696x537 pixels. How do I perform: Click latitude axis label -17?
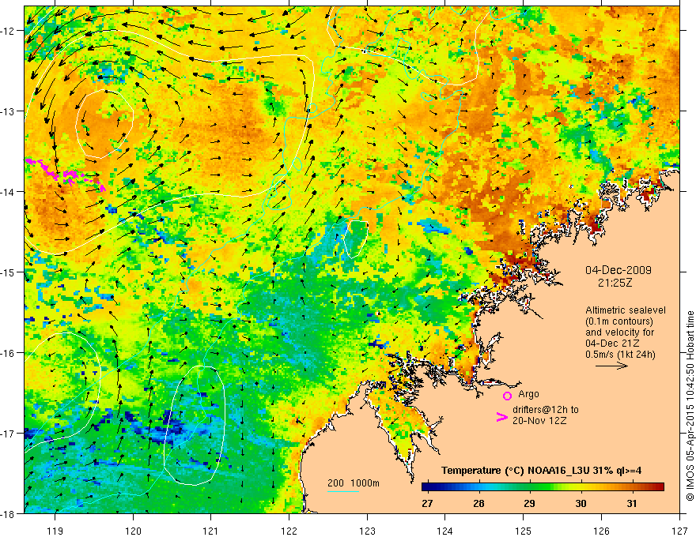pyautogui.click(x=8, y=434)
